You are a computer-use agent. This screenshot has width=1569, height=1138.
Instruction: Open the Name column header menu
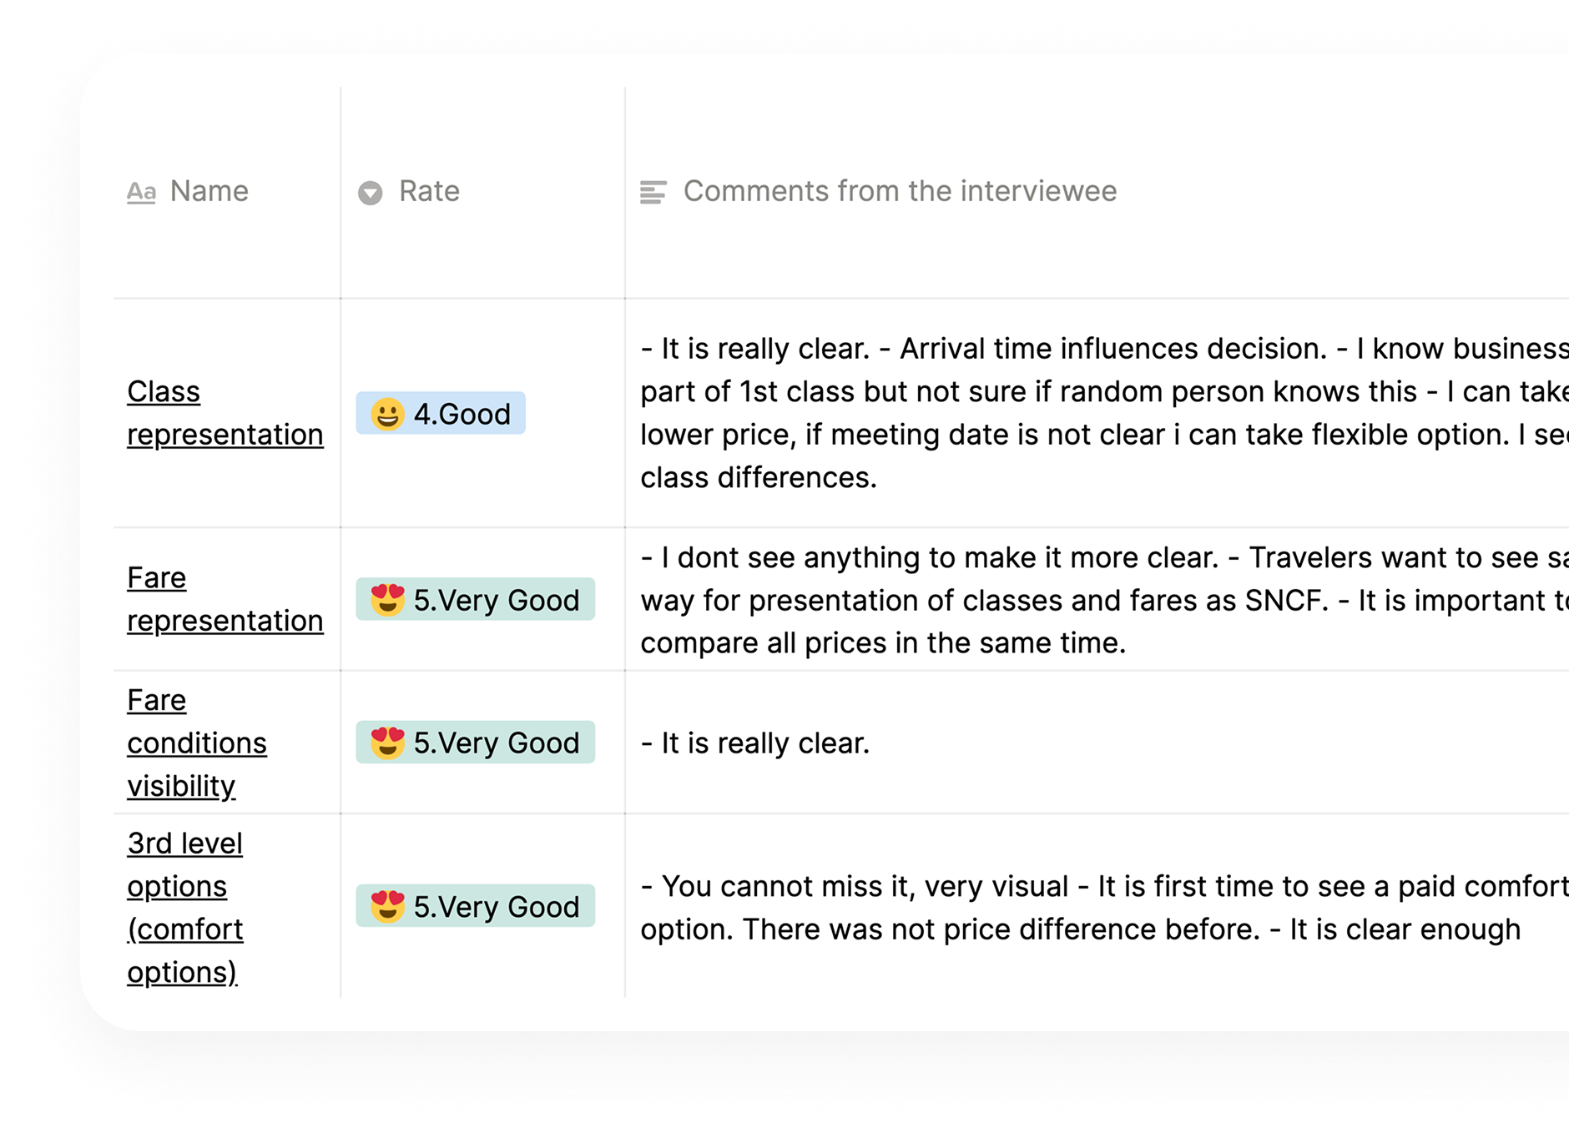coord(209,192)
